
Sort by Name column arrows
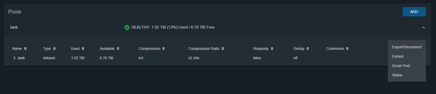25,49
